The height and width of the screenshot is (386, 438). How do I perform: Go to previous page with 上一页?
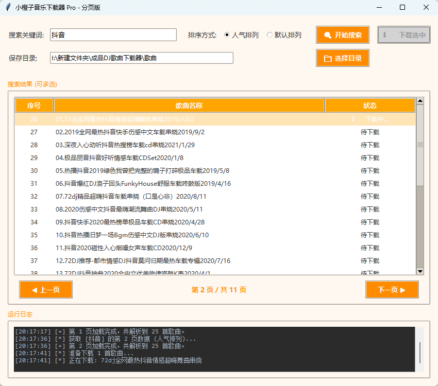click(46, 289)
